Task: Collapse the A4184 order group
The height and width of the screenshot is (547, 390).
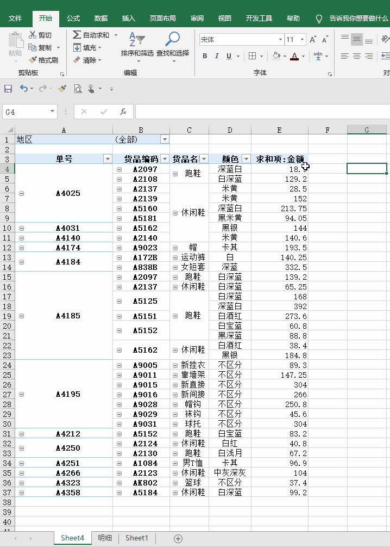Action: (x=22, y=262)
